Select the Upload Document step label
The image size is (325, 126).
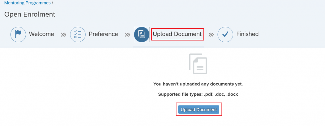point(177,34)
